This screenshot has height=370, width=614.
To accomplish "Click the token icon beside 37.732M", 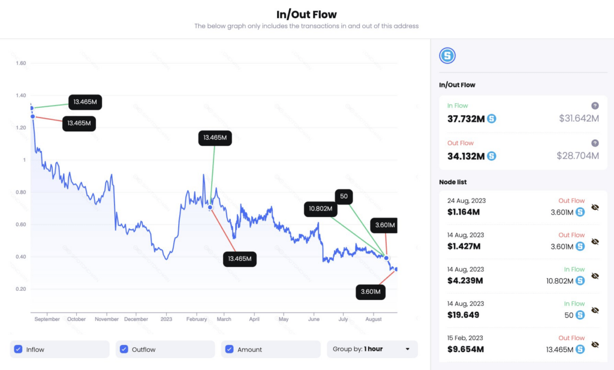I will coord(492,119).
